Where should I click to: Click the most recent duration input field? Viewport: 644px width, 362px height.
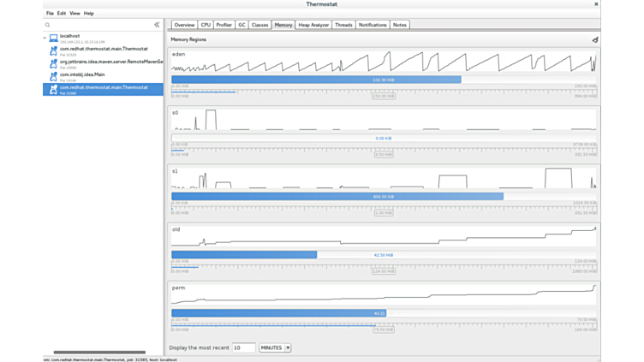[x=244, y=348]
